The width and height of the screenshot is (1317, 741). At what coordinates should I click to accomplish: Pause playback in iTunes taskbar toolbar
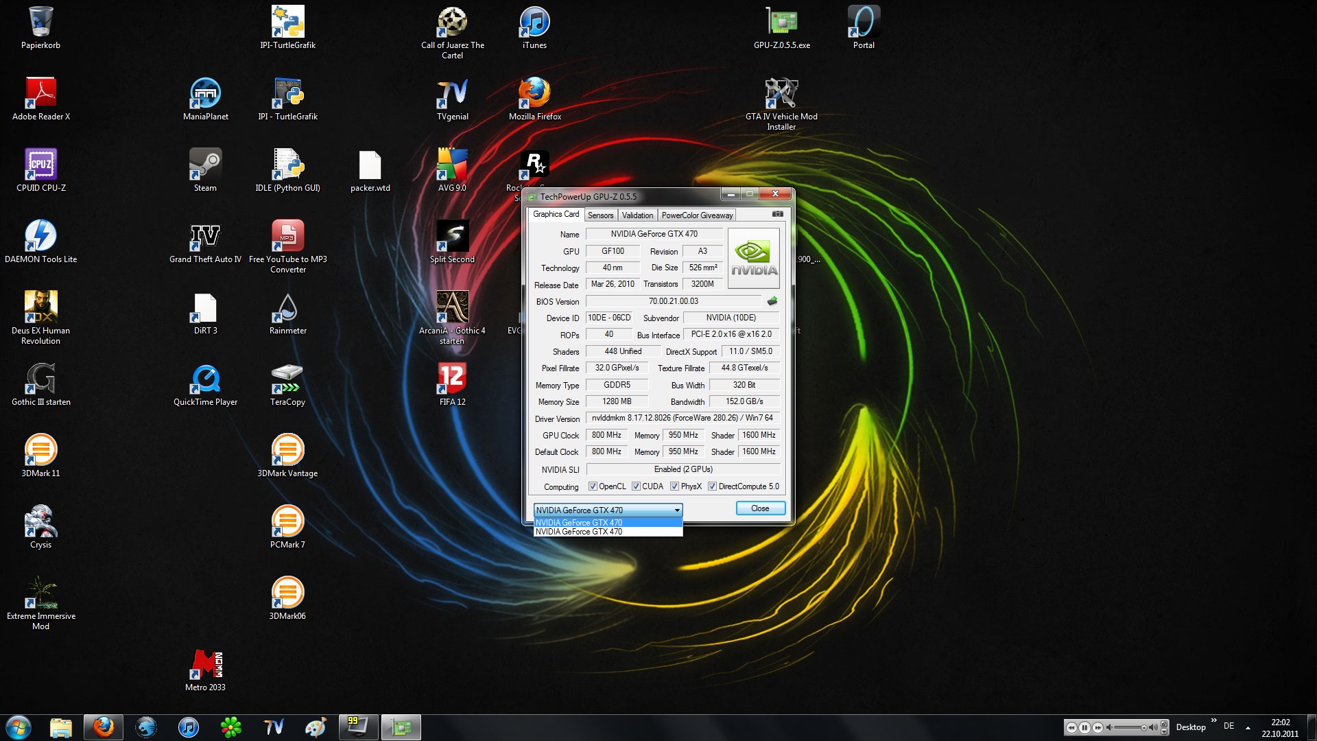1084,727
